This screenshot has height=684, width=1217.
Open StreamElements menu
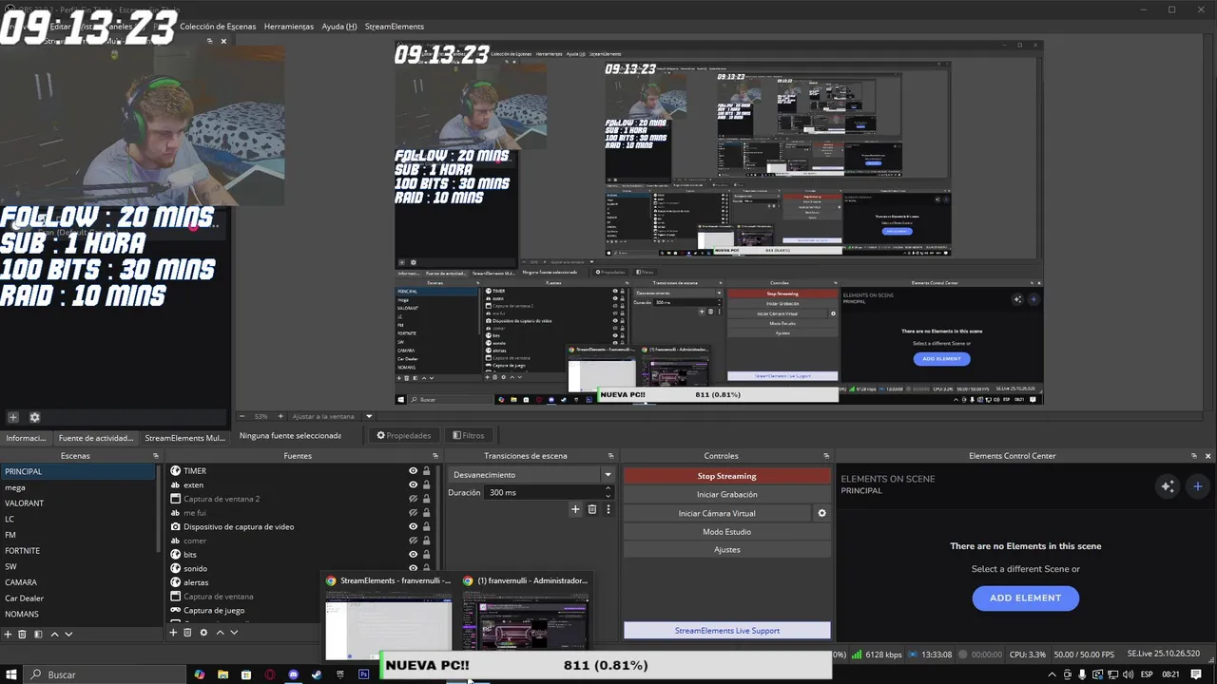coord(395,27)
